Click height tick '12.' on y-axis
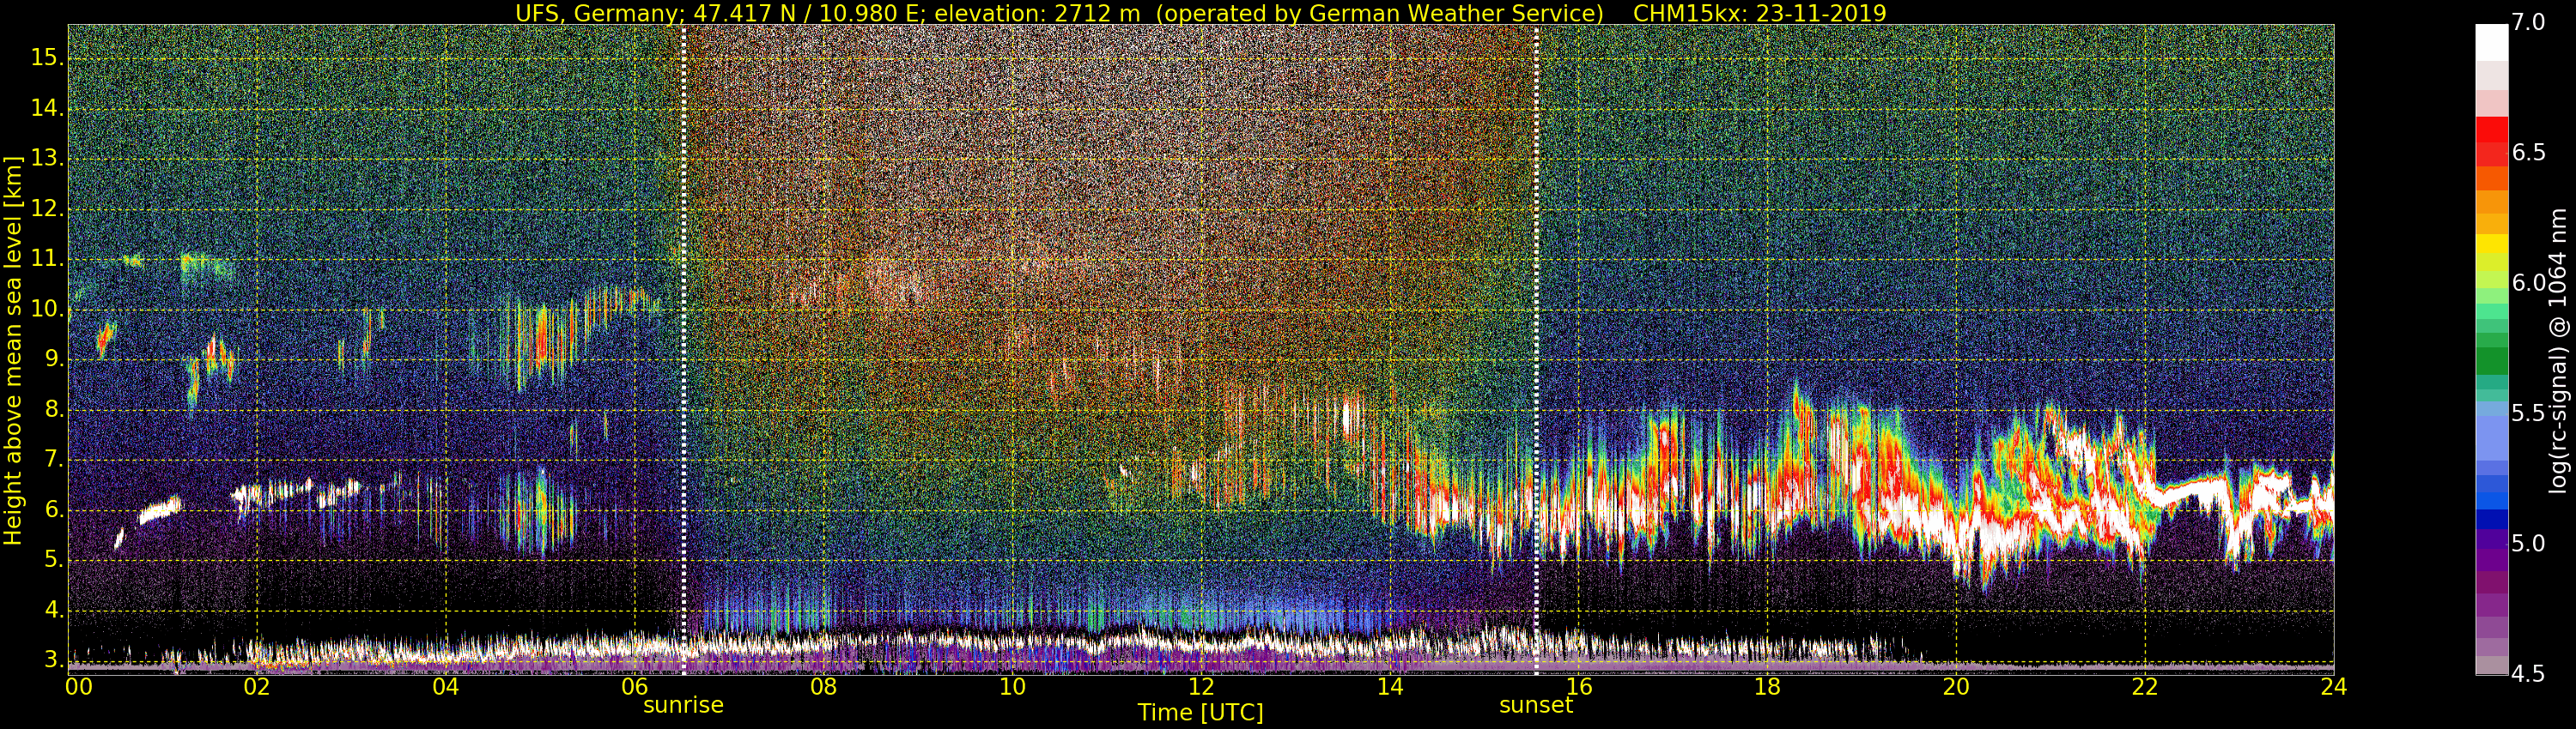 coord(46,208)
